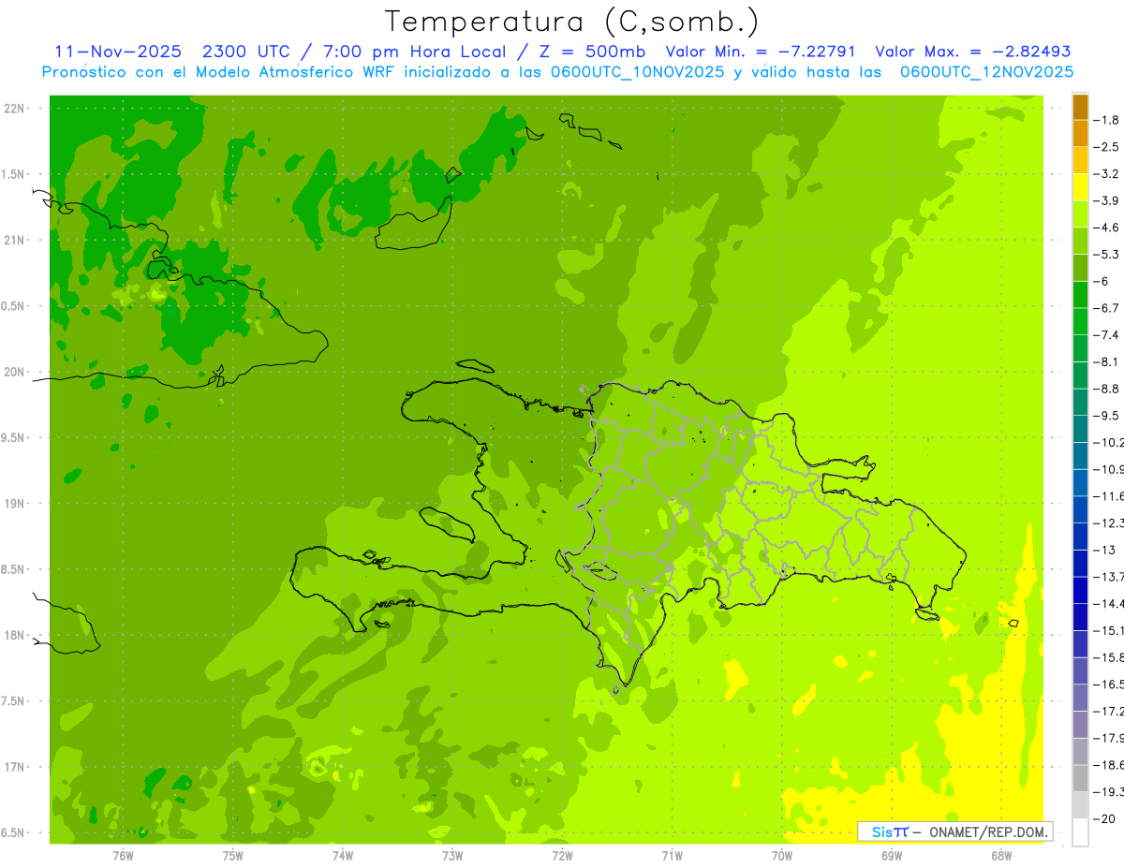Click the '-2.5' legend value
Image resolution: width=1124 pixels, height=868 pixels.
click(1108, 147)
